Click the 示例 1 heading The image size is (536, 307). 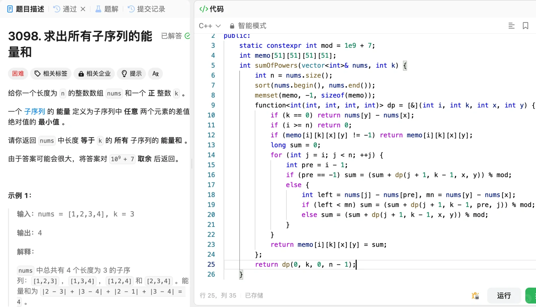pyautogui.click(x=20, y=196)
